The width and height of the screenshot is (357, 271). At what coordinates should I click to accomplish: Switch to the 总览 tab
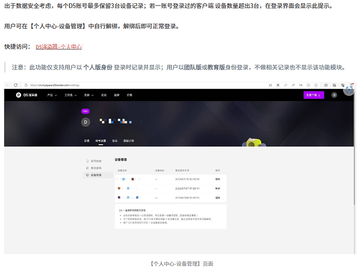[x=87, y=141]
